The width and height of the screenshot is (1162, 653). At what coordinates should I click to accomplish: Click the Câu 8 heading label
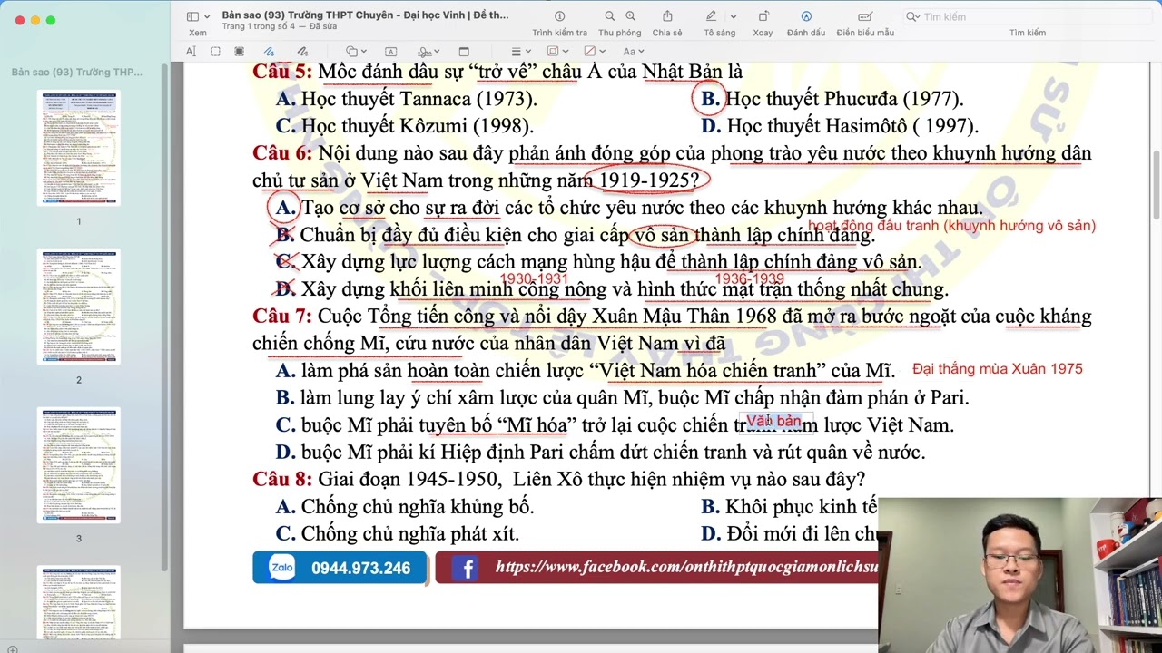(x=282, y=479)
